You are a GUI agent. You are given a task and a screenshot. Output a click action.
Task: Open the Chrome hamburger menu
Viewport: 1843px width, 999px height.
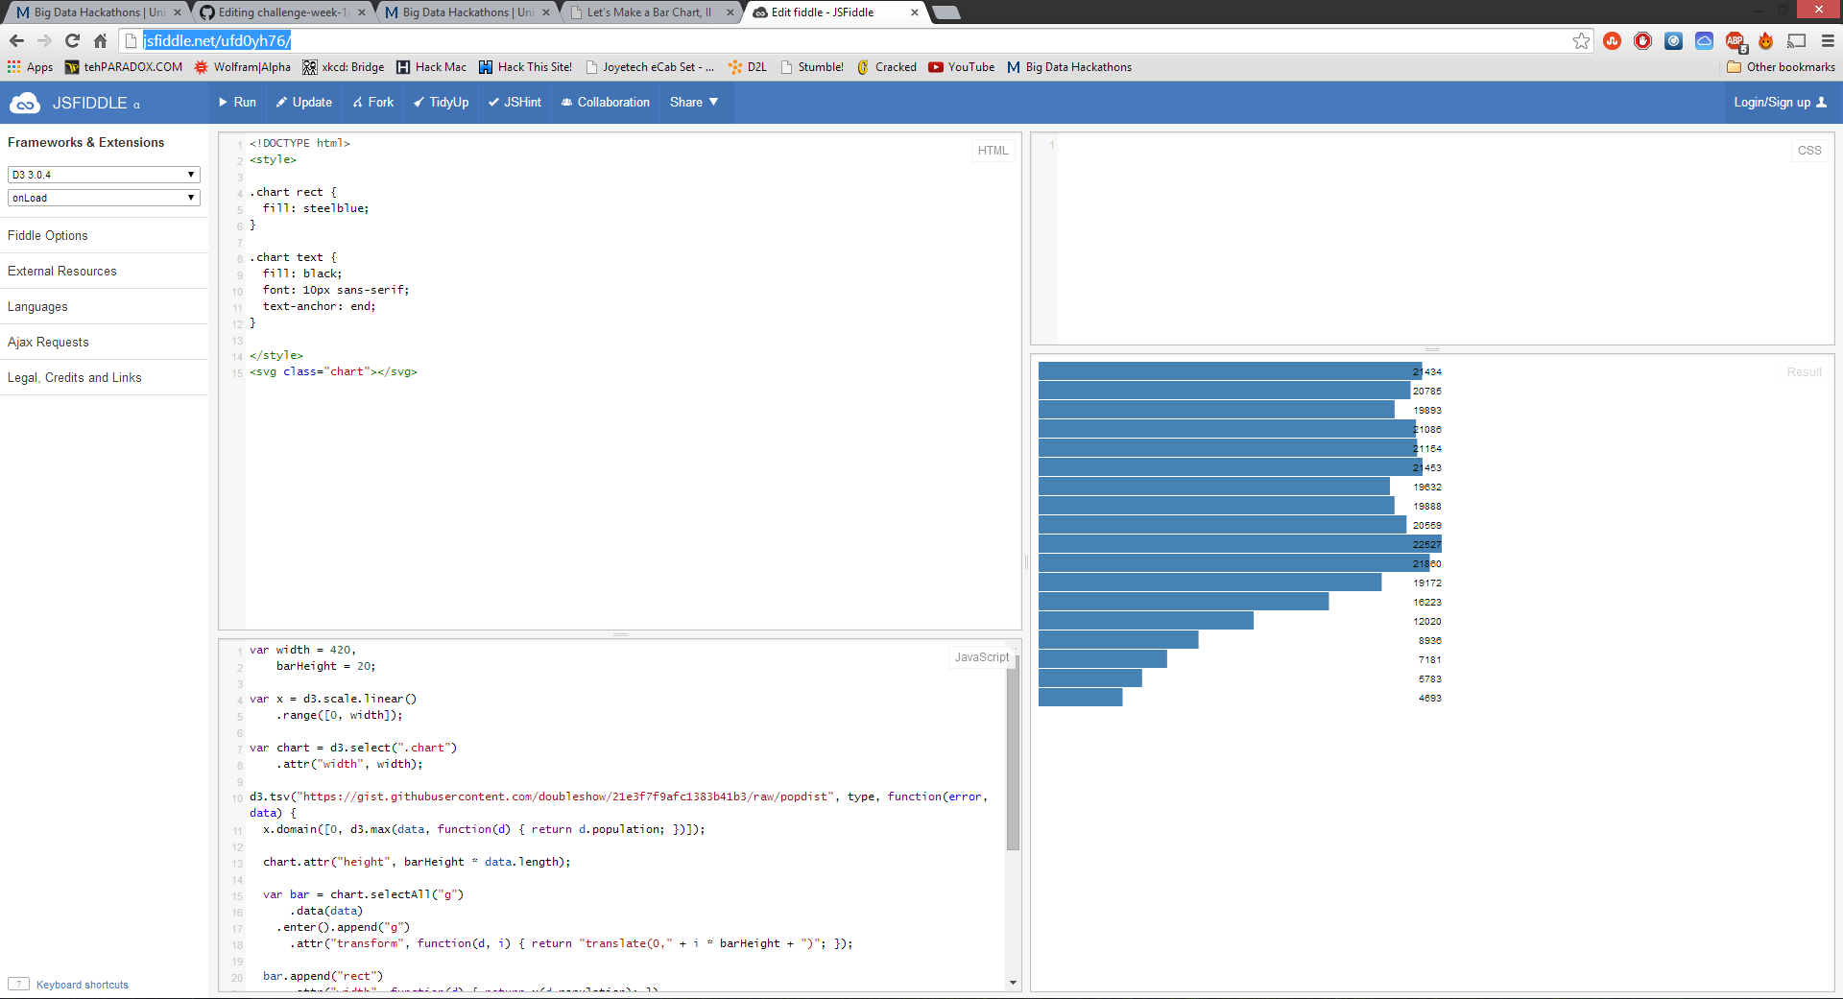tap(1828, 40)
